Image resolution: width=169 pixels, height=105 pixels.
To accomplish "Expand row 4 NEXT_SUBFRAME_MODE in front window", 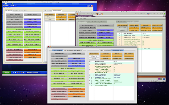I will coord(90,68).
